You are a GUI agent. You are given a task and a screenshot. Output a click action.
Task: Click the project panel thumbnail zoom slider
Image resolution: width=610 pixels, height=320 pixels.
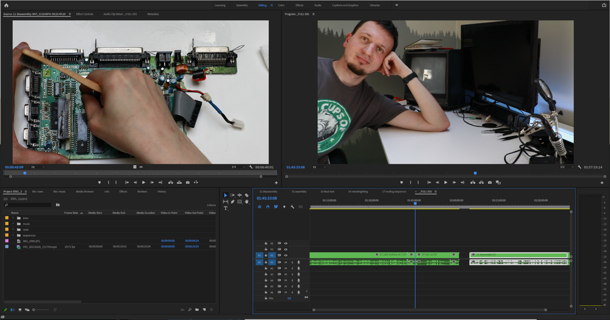(x=37, y=310)
